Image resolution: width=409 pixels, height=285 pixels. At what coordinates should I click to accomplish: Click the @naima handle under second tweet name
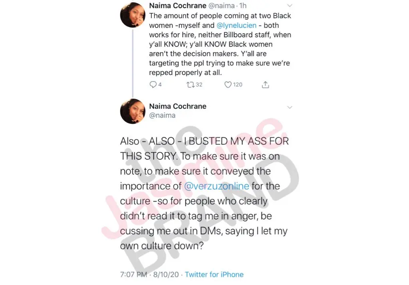pyautogui.click(x=162, y=115)
